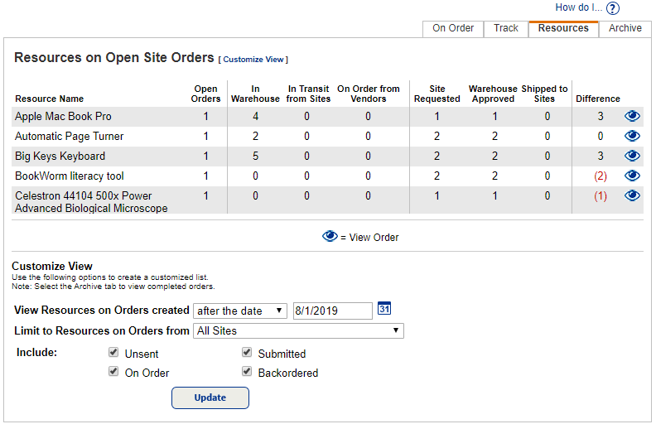Click the Automatic Page Turner name

tap(70, 137)
